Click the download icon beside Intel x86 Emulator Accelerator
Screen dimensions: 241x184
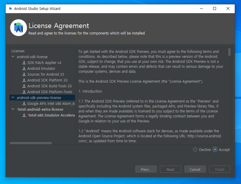(x=24, y=115)
